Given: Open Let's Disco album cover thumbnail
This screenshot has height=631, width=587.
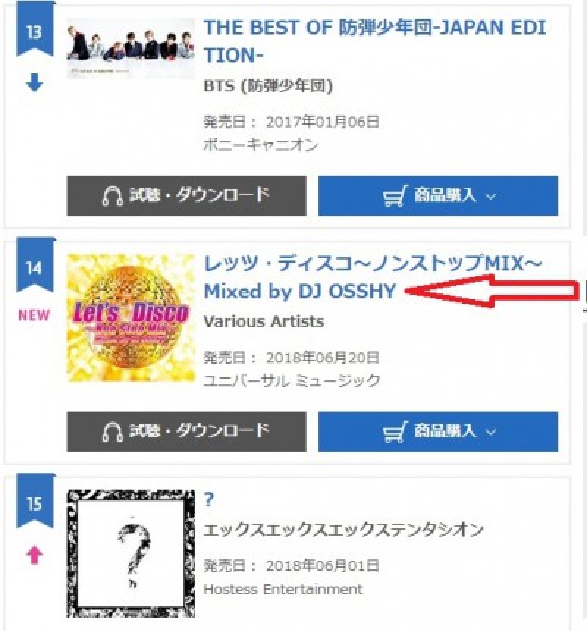Looking at the screenshot, I should point(131,318).
